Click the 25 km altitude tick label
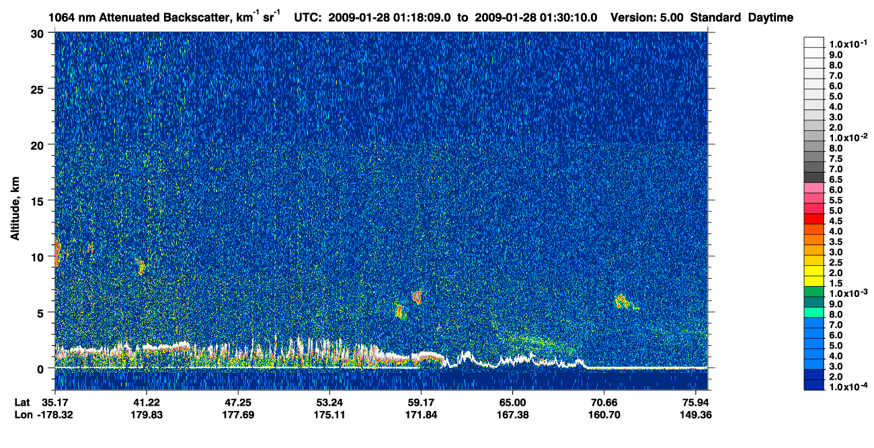 point(38,89)
